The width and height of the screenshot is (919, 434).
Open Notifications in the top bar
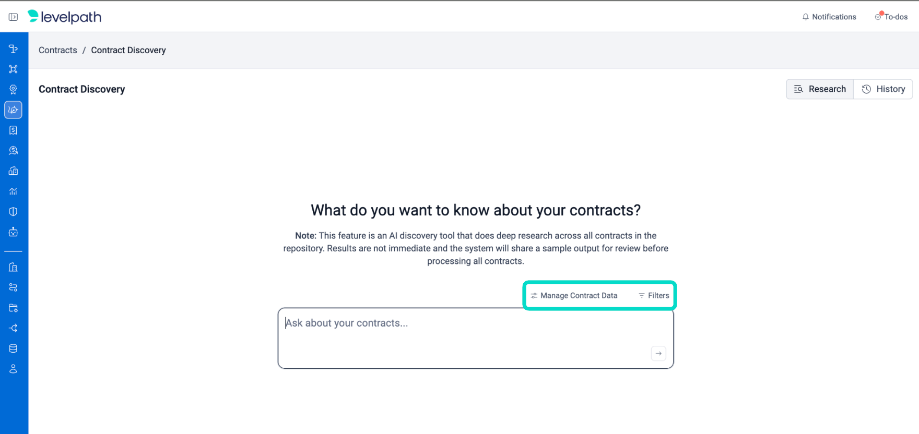[x=829, y=17]
